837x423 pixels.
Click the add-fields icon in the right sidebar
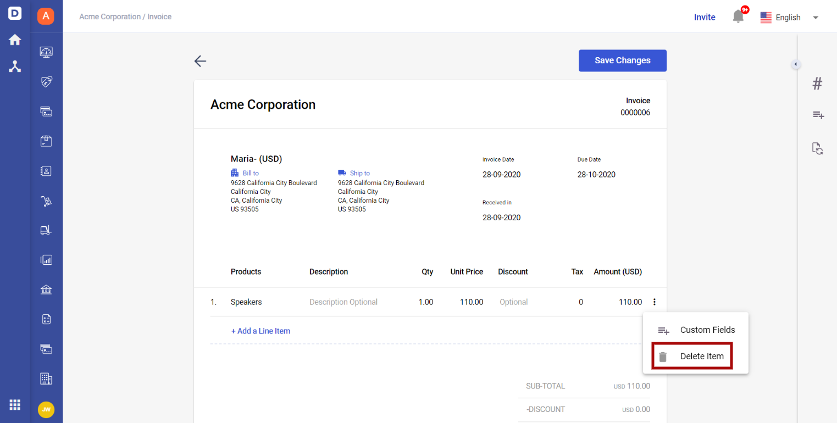point(818,115)
